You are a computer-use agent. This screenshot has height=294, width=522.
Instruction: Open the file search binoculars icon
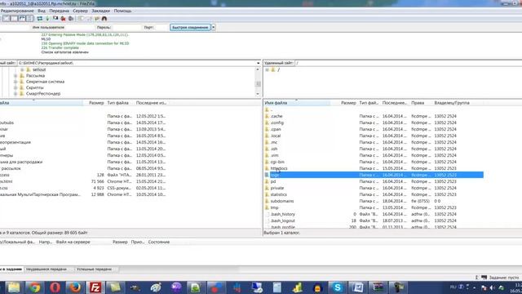104,18
